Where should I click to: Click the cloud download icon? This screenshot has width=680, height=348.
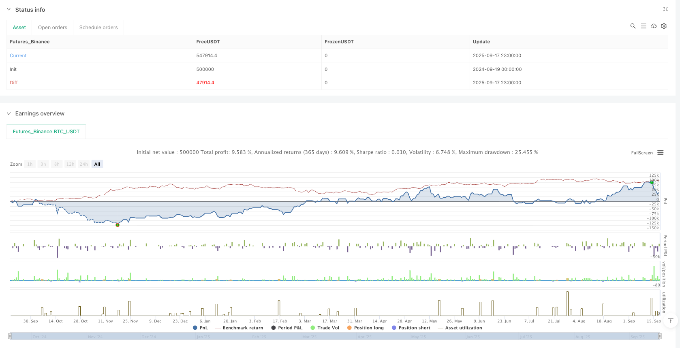pyautogui.click(x=654, y=26)
